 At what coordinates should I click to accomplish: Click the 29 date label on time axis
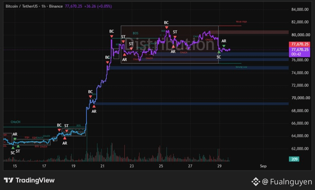[219, 166]
